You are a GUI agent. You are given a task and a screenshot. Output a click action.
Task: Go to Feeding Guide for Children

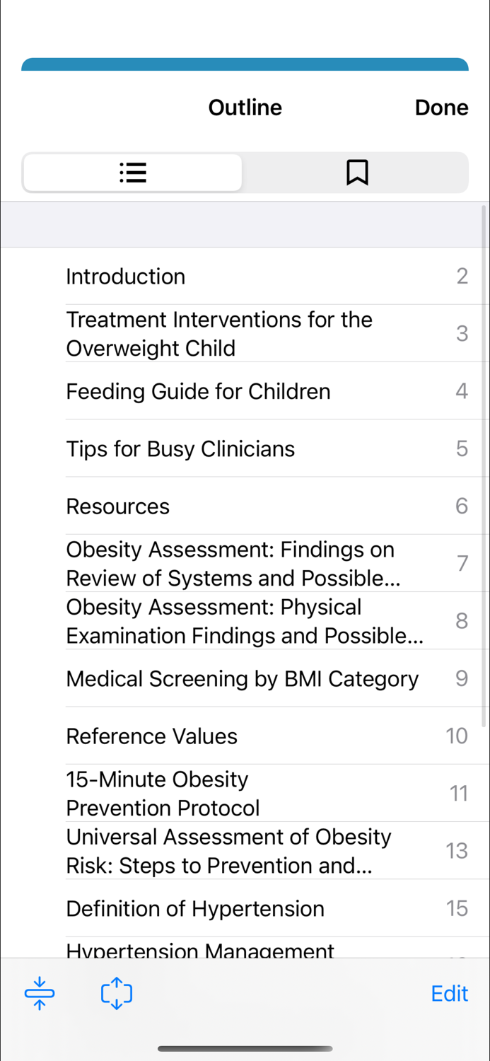coord(267,391)
